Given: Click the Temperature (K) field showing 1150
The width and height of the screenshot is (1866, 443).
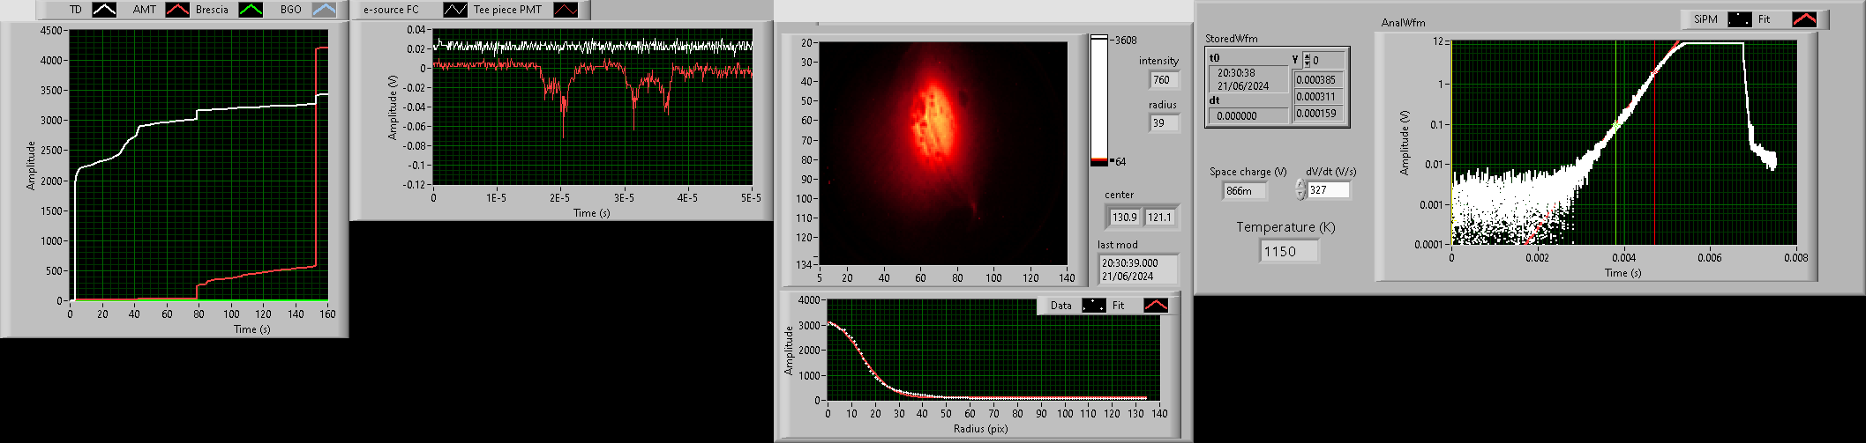Looking at the screenshot, I should (1288, 252).
